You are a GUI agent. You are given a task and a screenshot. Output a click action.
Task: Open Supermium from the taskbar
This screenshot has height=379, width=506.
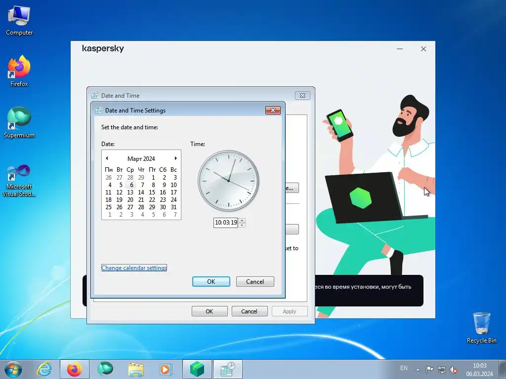coord(105,369)
